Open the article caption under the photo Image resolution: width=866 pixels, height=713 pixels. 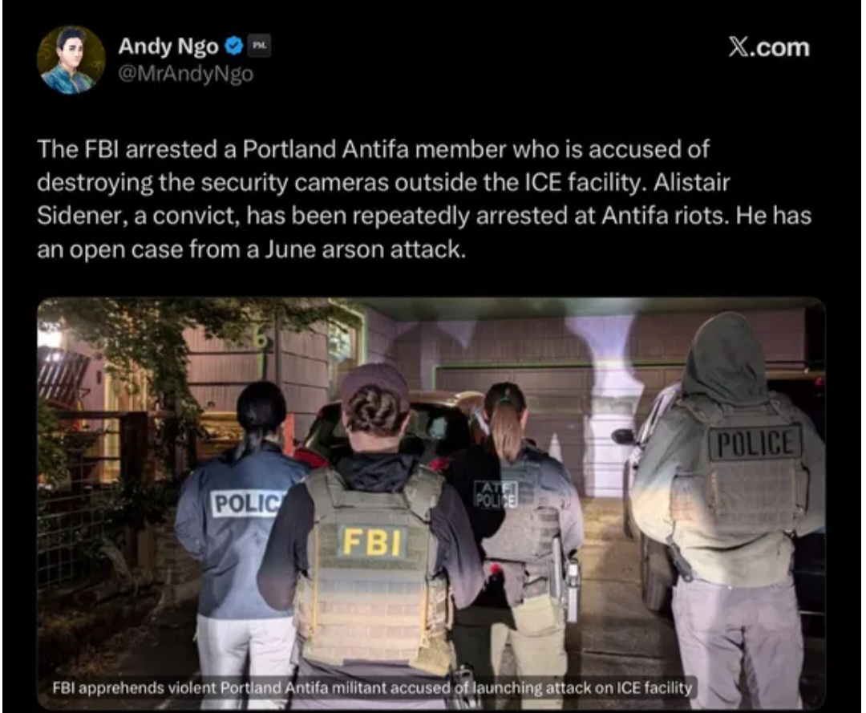(372, 688)
